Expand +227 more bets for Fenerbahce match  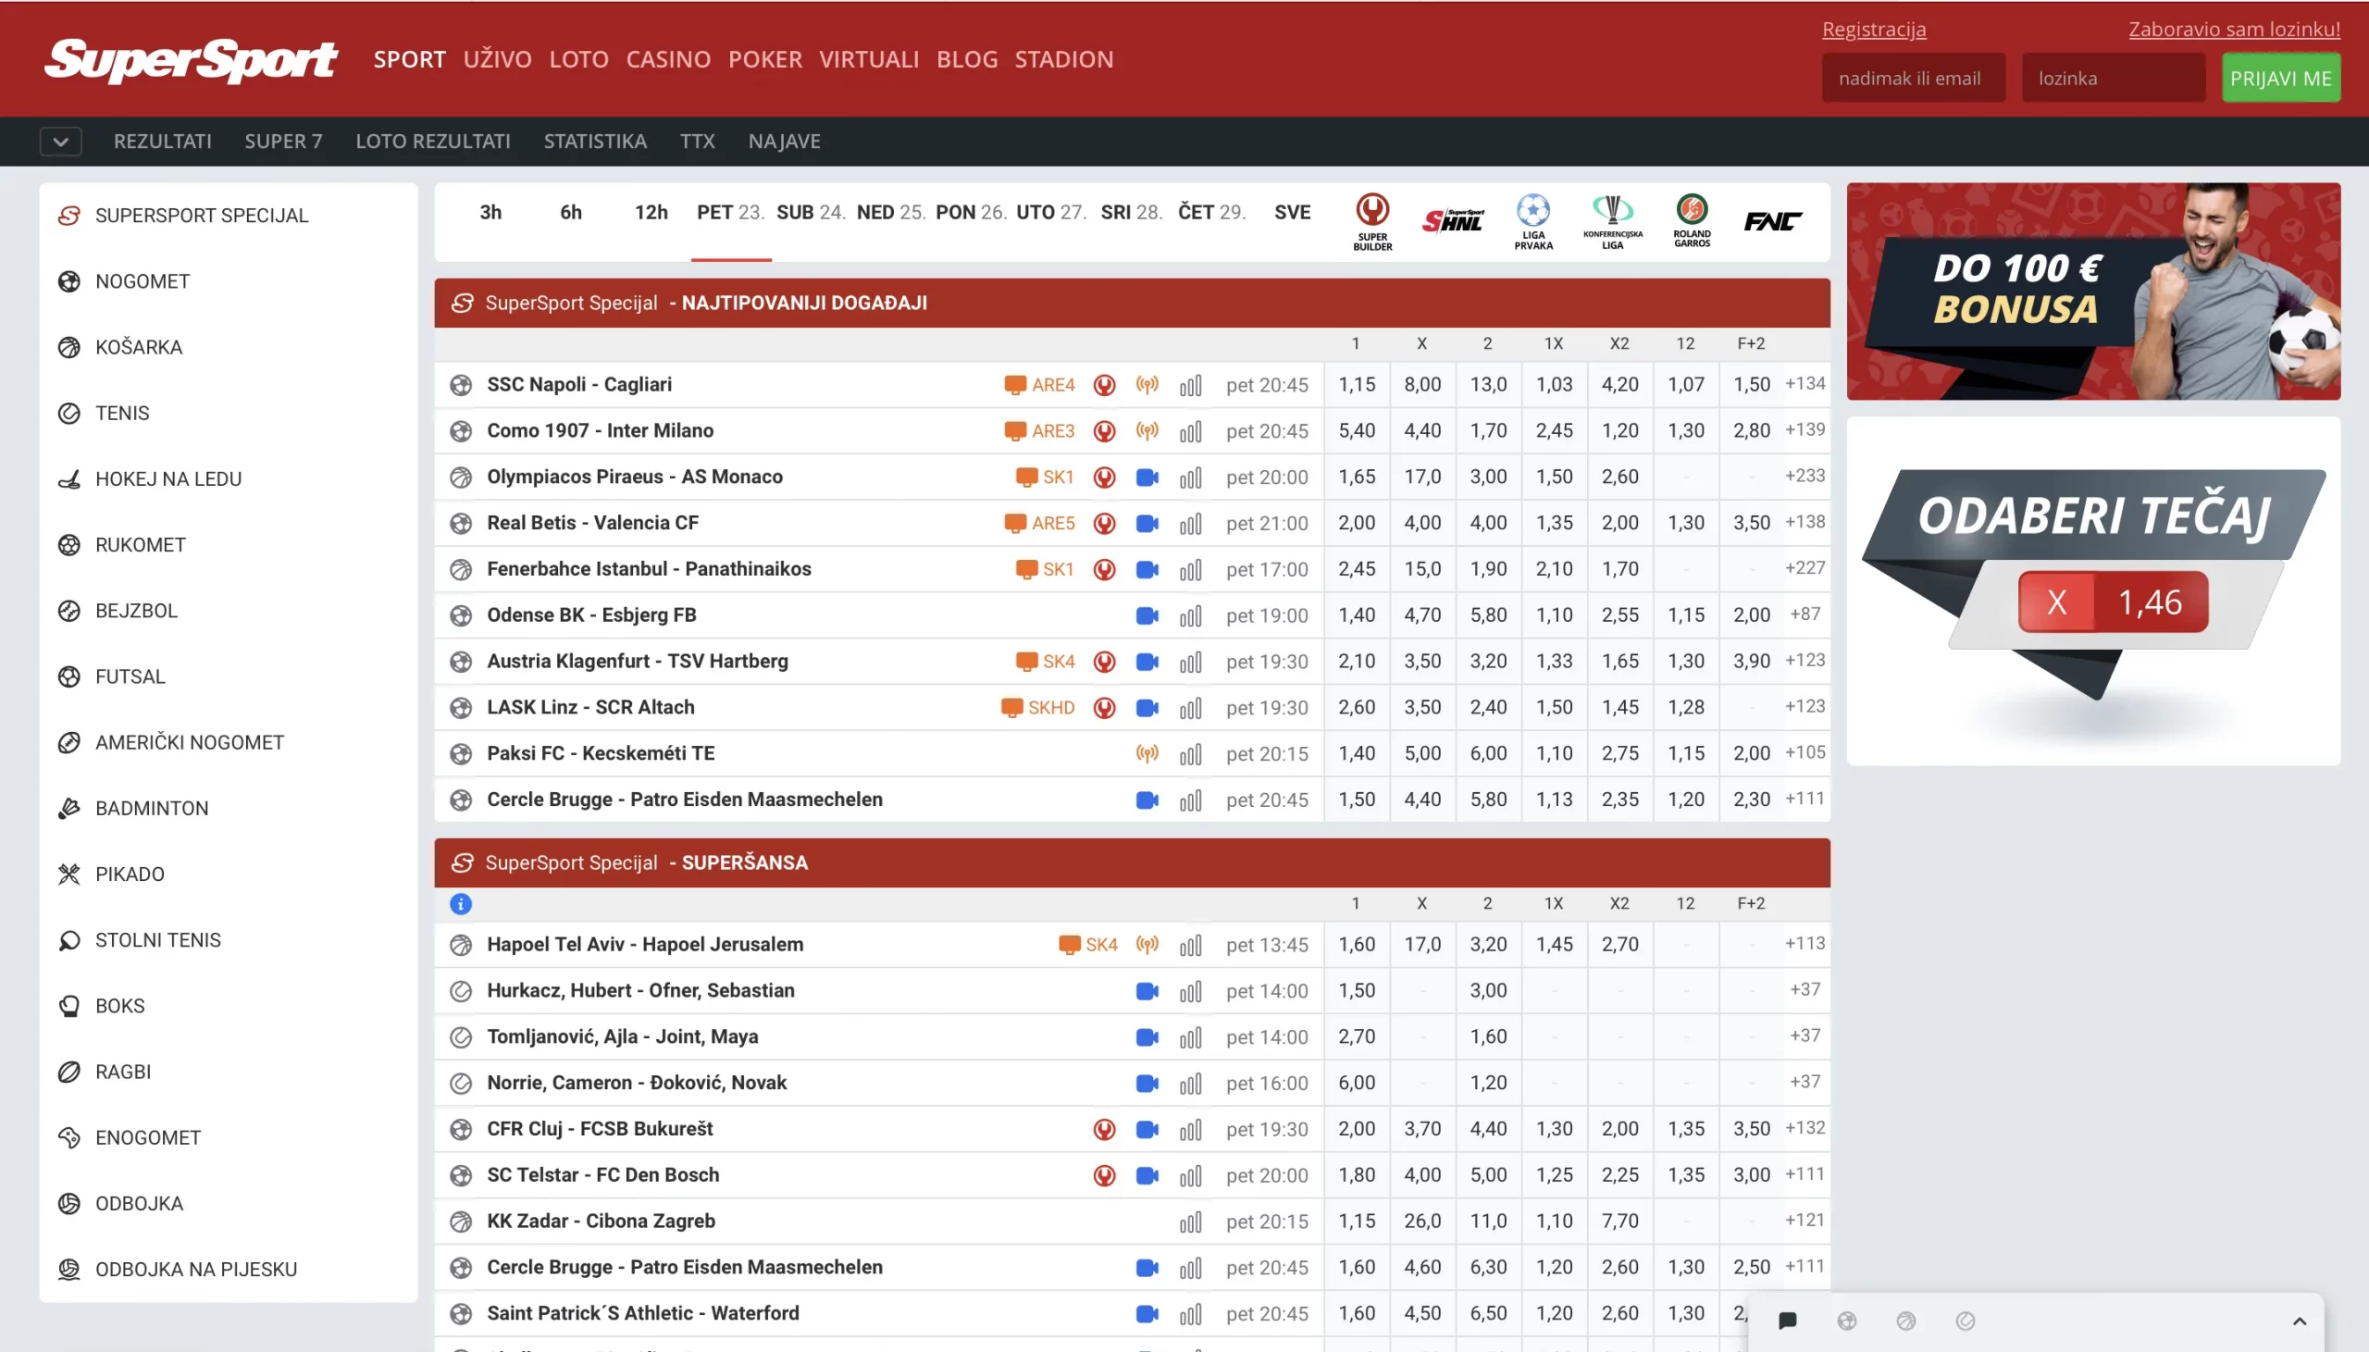(1804, 567)
